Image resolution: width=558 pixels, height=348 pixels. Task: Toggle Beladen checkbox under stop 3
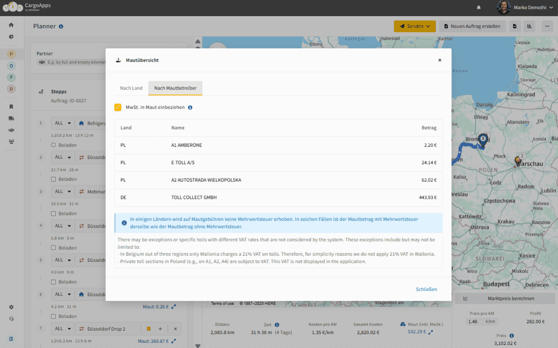[54, 214]
